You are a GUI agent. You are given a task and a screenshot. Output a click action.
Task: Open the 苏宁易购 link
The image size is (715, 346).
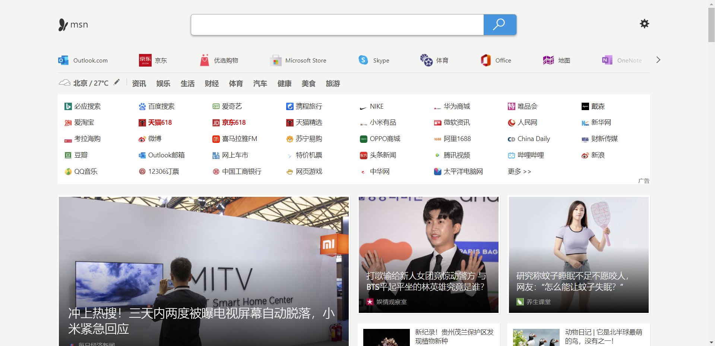click(x=309, y=139)
